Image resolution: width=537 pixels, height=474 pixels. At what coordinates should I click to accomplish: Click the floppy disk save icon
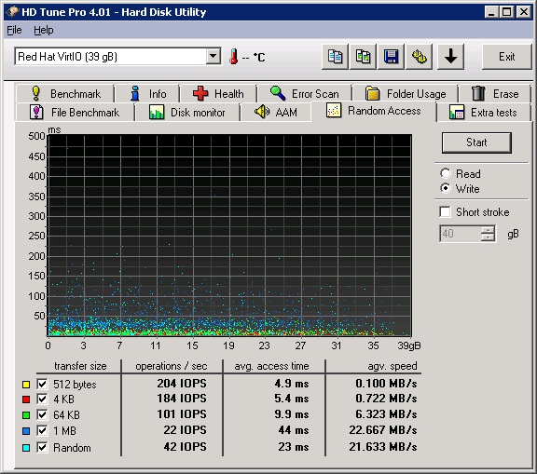[391, 57]
